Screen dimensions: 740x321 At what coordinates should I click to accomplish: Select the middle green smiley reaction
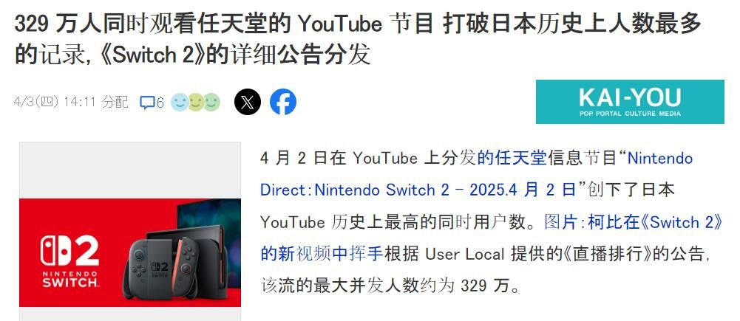pyautogui.click(x=195, y=103)
